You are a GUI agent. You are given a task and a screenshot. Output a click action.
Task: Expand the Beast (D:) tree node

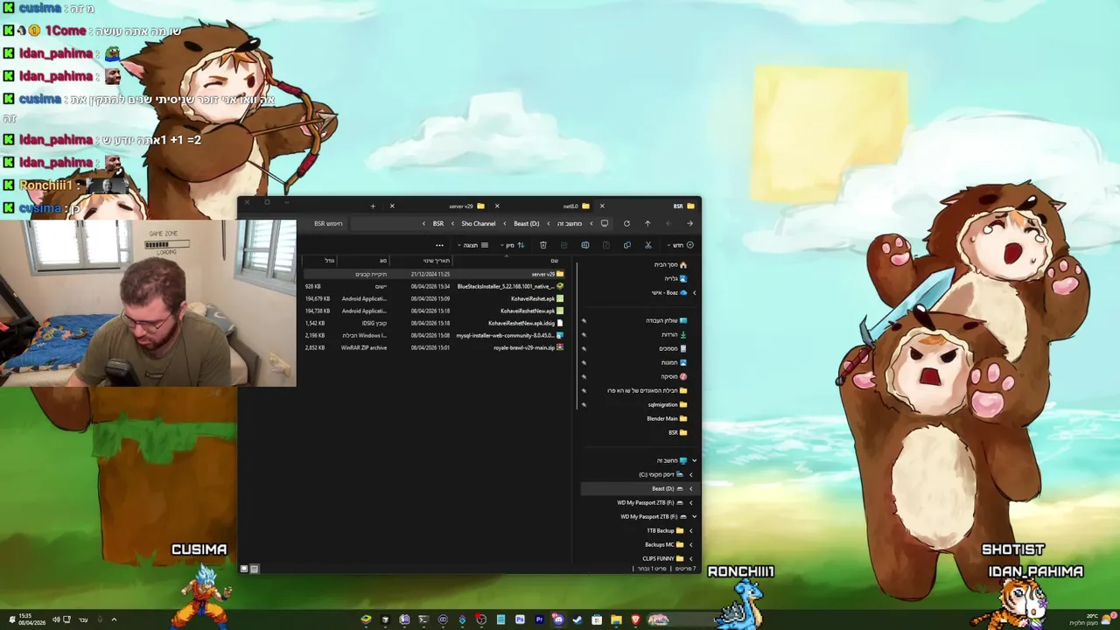click(x=690, y=488)
